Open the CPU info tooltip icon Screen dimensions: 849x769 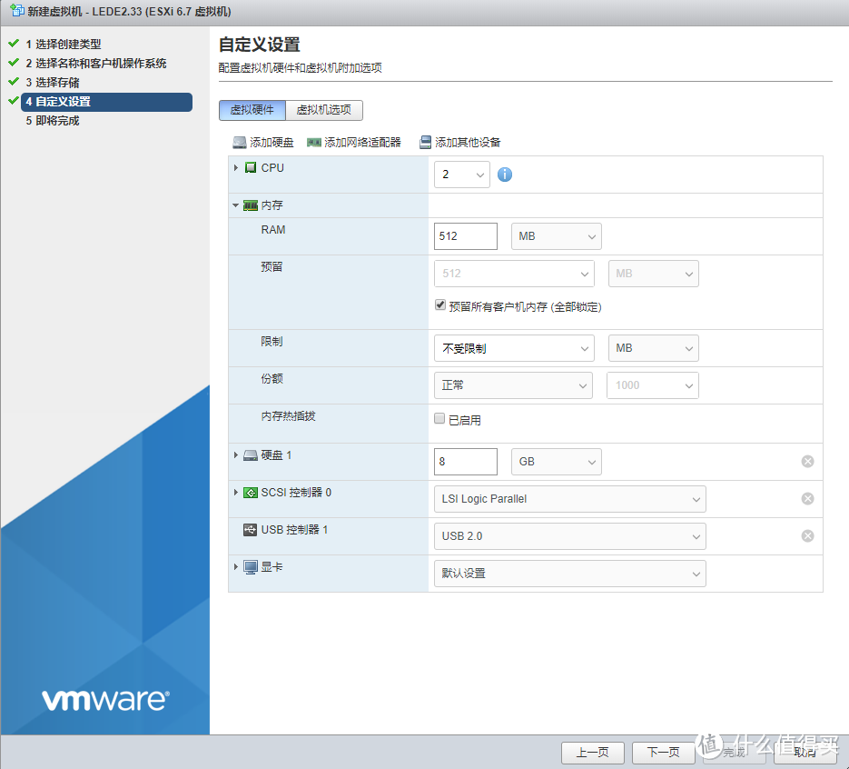pyautogui.click(x=504, y=175)
